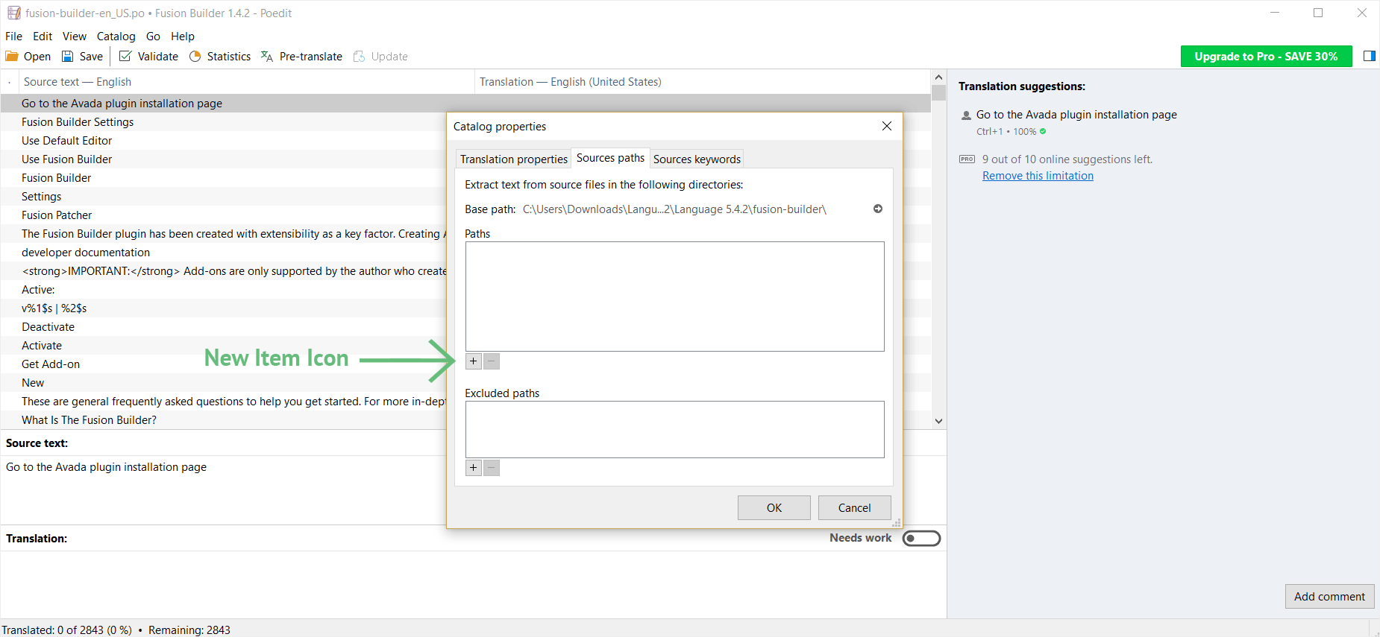Add new path with plus under Paths

pos(474,361)
